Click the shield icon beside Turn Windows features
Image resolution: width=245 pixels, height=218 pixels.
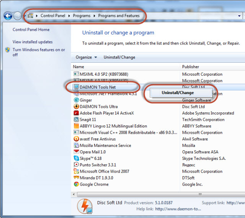(8, 50)
